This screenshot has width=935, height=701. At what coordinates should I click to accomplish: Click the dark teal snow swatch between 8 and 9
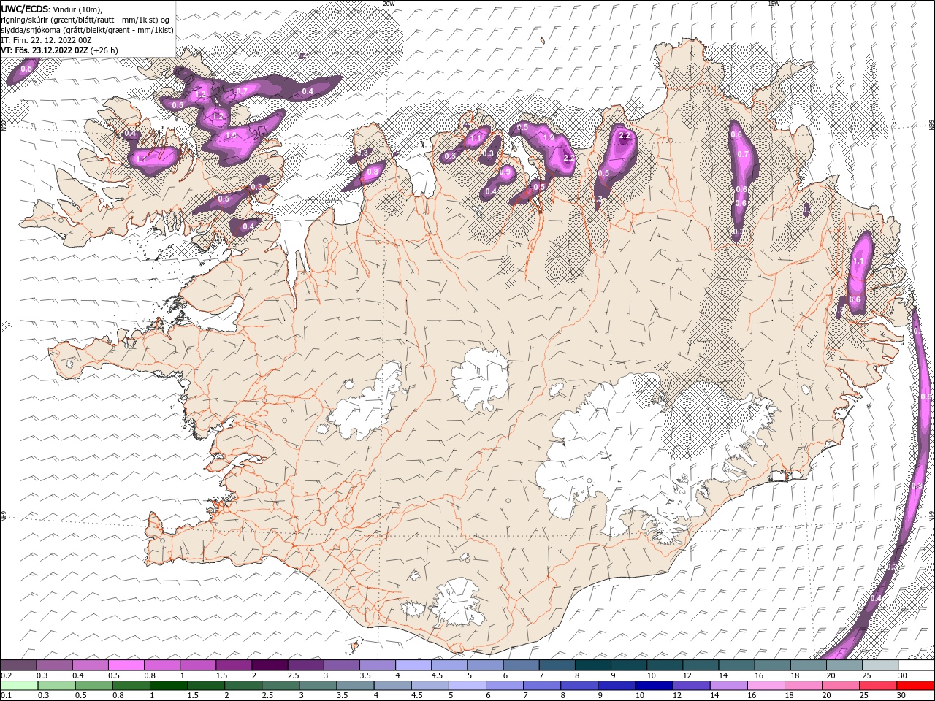pyautogui.click(x=593, y=665)
